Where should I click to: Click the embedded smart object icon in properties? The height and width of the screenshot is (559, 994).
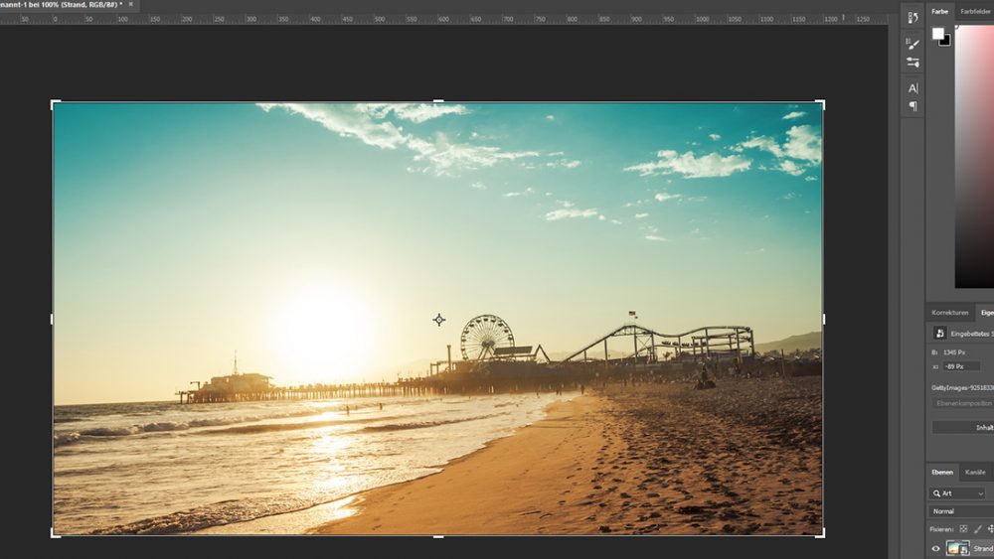pos(939,333)
